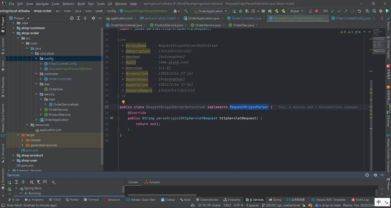Open Search Everywhere magnifier icon
The height and width of the screenshot is (208, 391).
pyautogui.click(x=374, y=11)
